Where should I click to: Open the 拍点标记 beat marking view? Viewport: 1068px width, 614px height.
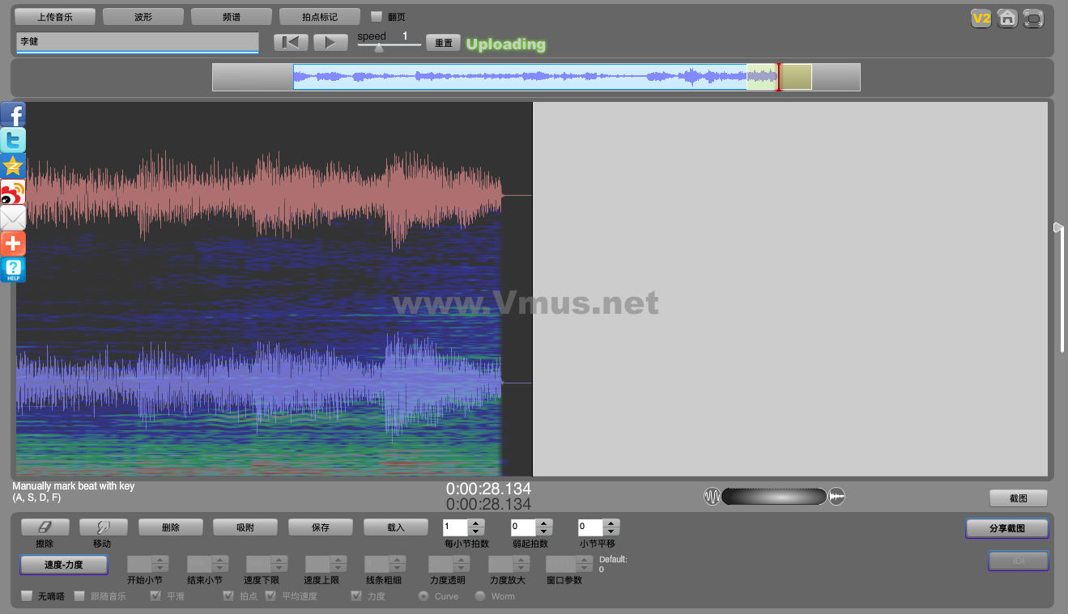pyautogui.click(x=320, y=16)
